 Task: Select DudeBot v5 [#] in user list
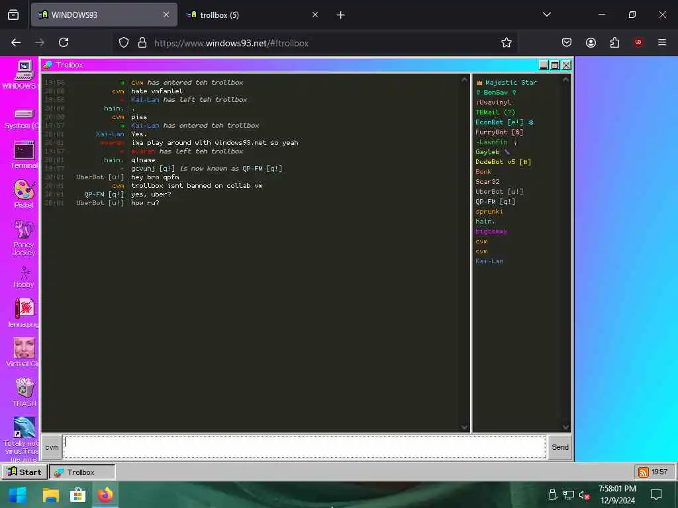pos(503,162)
